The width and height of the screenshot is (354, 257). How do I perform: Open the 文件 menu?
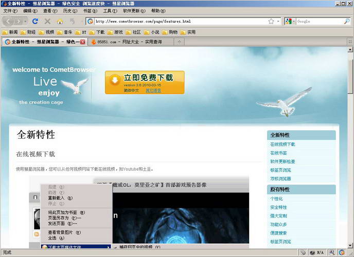click(10, 11)
